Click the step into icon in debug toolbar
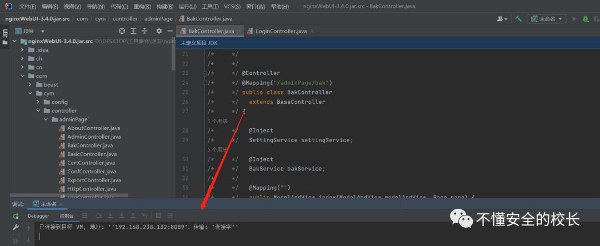 pos(110,216)
